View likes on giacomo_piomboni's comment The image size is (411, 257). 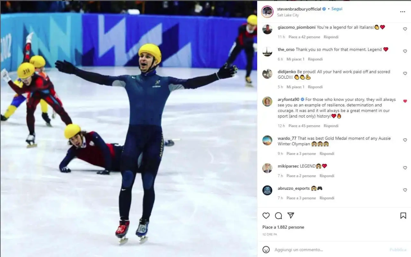pyautogui.click(x=304, y=37)
